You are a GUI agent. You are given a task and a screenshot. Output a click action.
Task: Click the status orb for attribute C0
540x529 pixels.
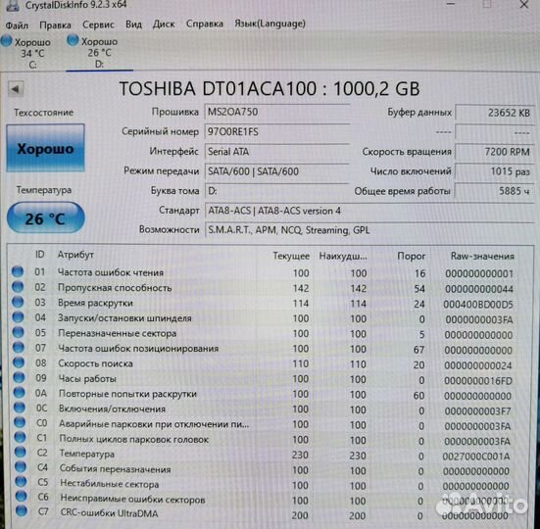20,422
